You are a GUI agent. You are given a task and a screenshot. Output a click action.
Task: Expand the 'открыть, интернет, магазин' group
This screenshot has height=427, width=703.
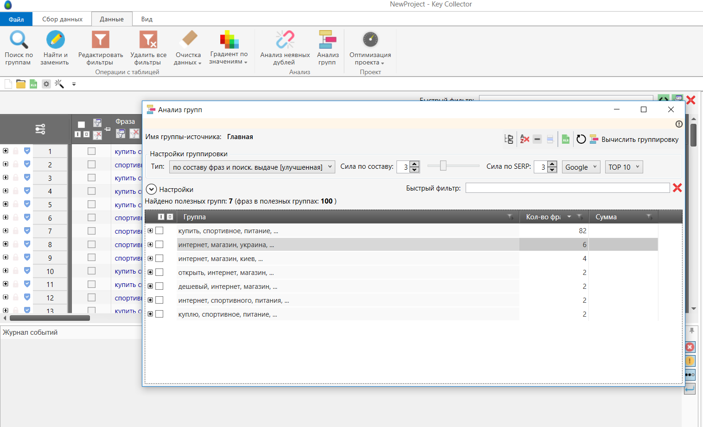click(150, 273)
